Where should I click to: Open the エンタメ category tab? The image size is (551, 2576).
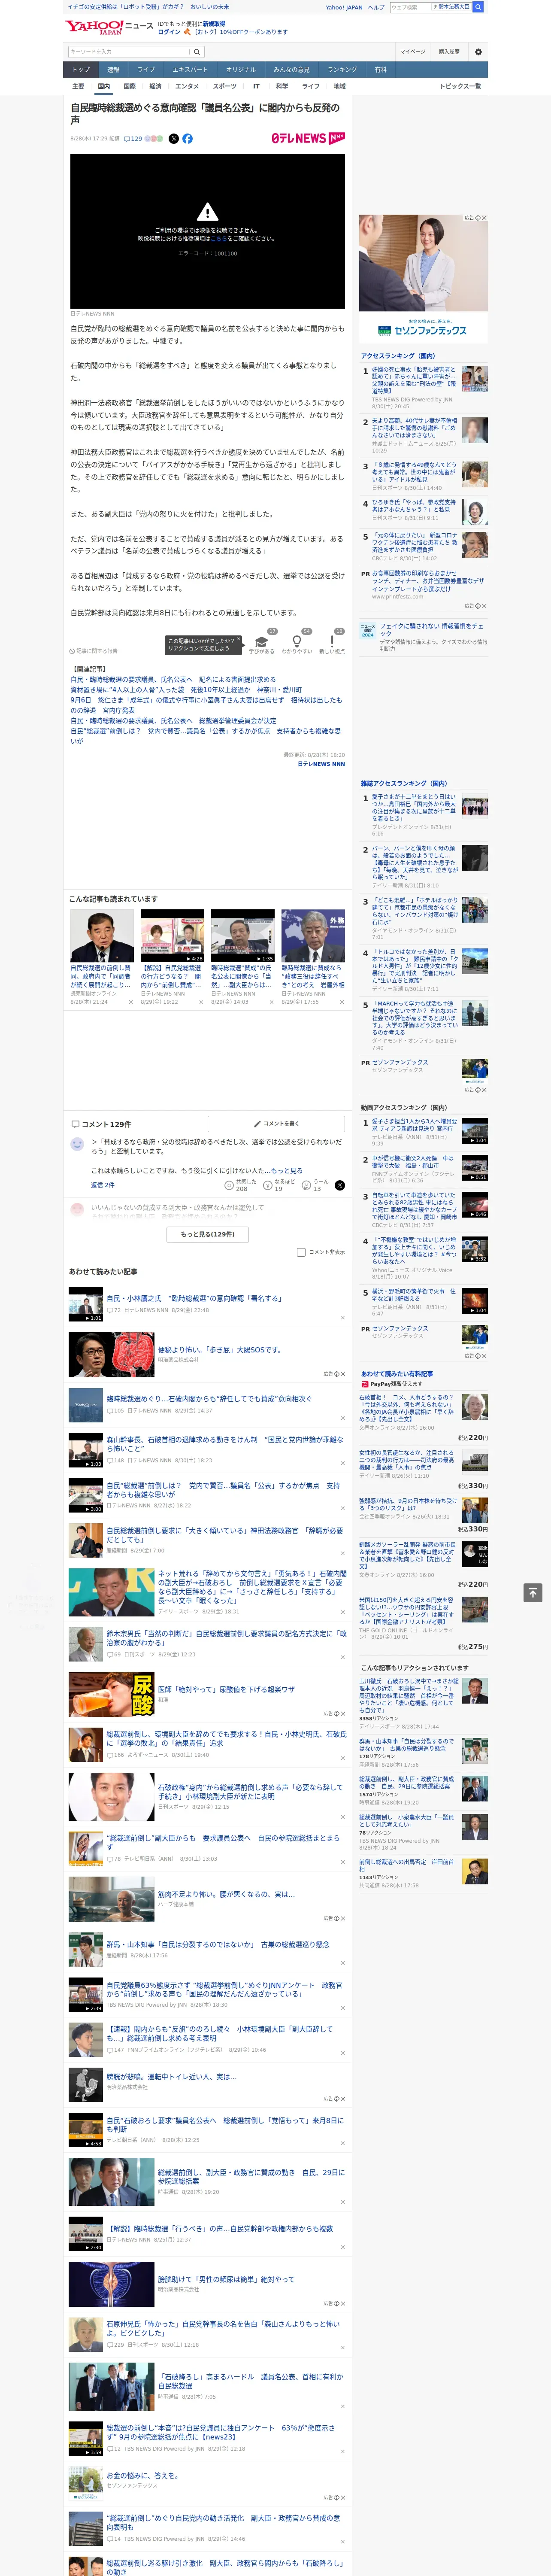tap(187, 86)
